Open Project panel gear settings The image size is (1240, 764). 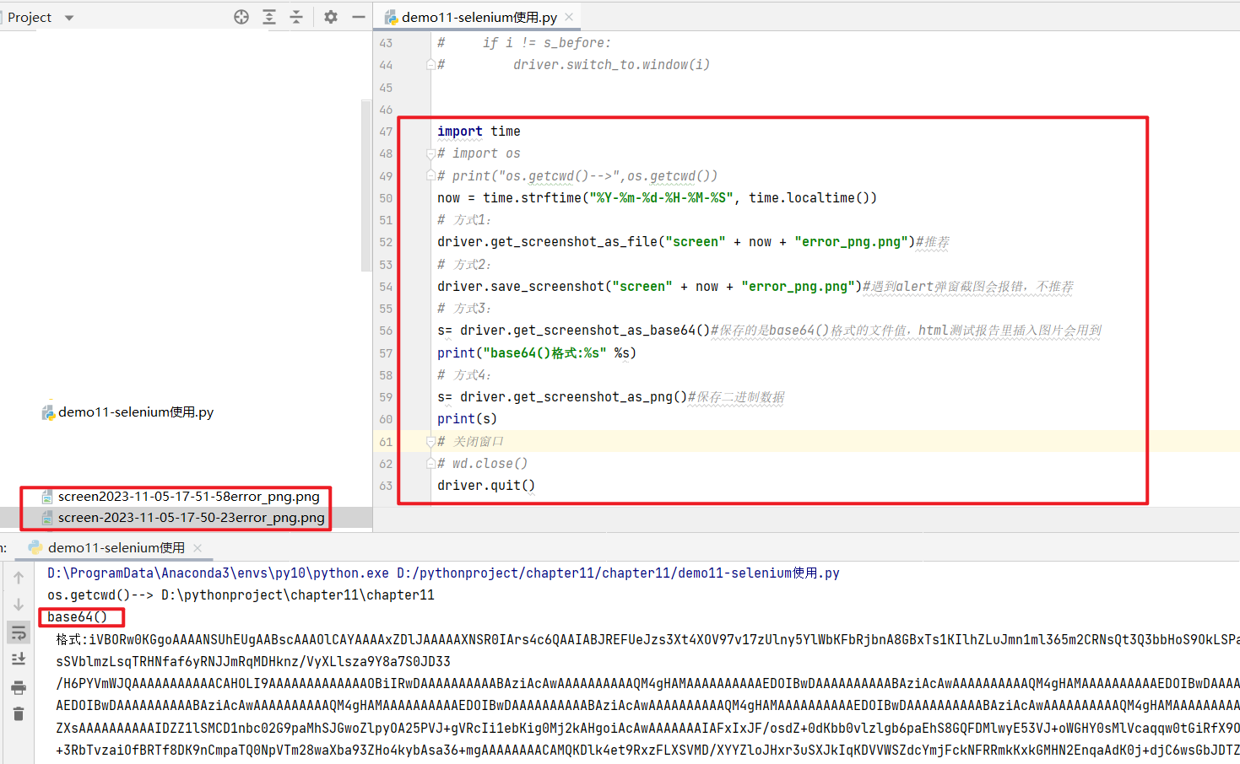click(x=331, y=17)
